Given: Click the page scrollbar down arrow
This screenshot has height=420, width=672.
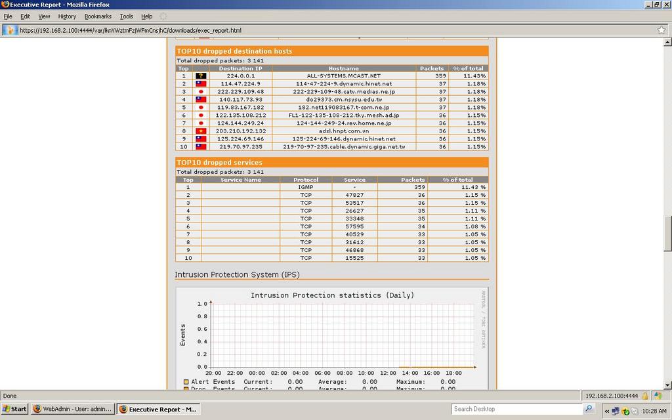Looking at the screenshot, I should [667, 385].
